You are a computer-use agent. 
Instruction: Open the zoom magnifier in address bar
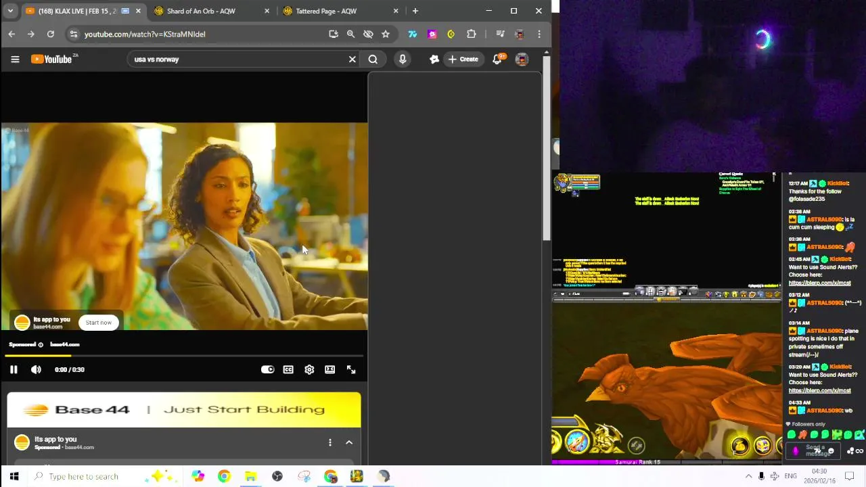[350, 34]
